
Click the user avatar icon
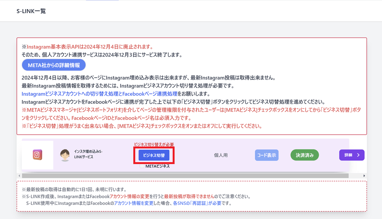(65, 155)
